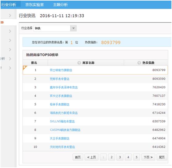The image size is (172, 168).
Task: Click the index value 6474904
Action: tap(159, 138)
